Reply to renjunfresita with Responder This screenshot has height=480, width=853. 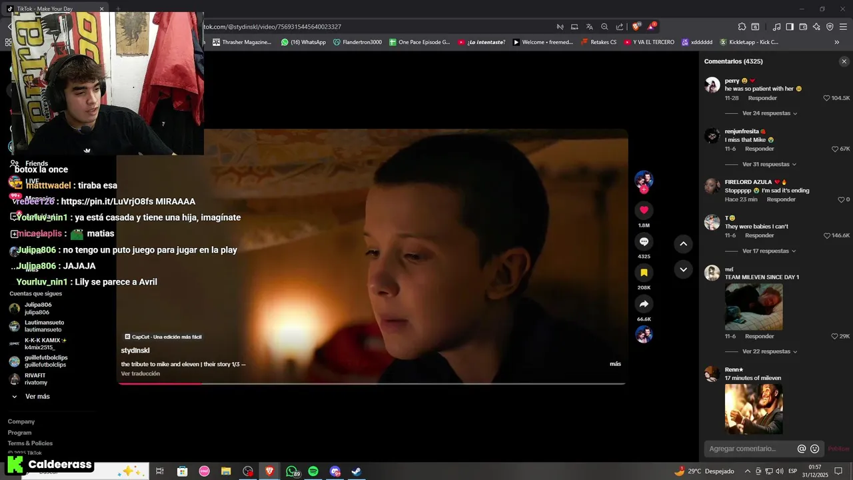click(759, 149)
